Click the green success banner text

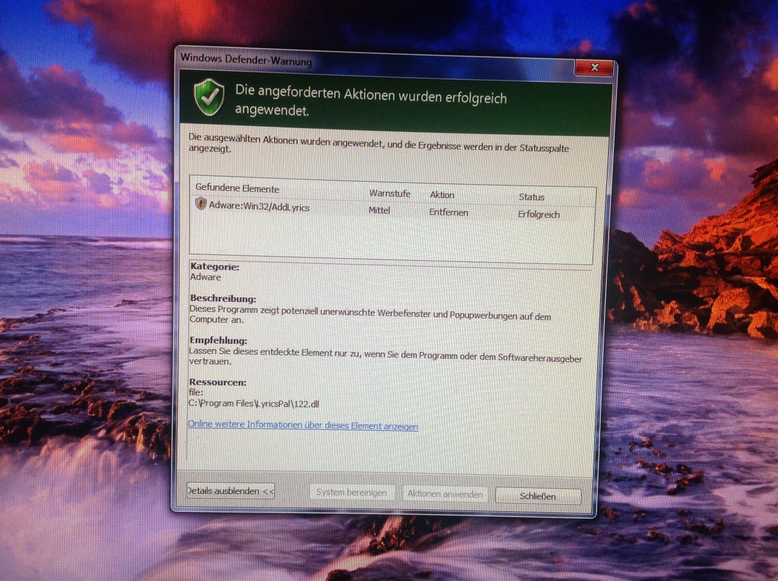click(x=370, y=103)
